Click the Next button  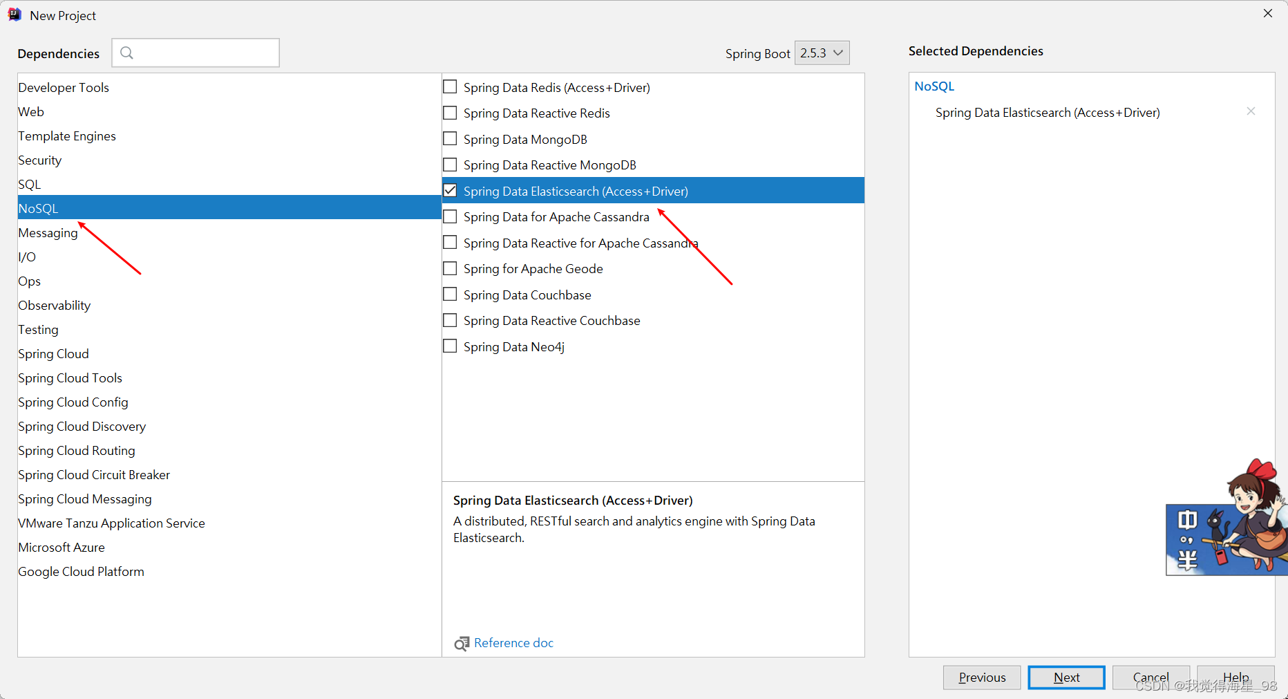click(x=1066, y=678)
